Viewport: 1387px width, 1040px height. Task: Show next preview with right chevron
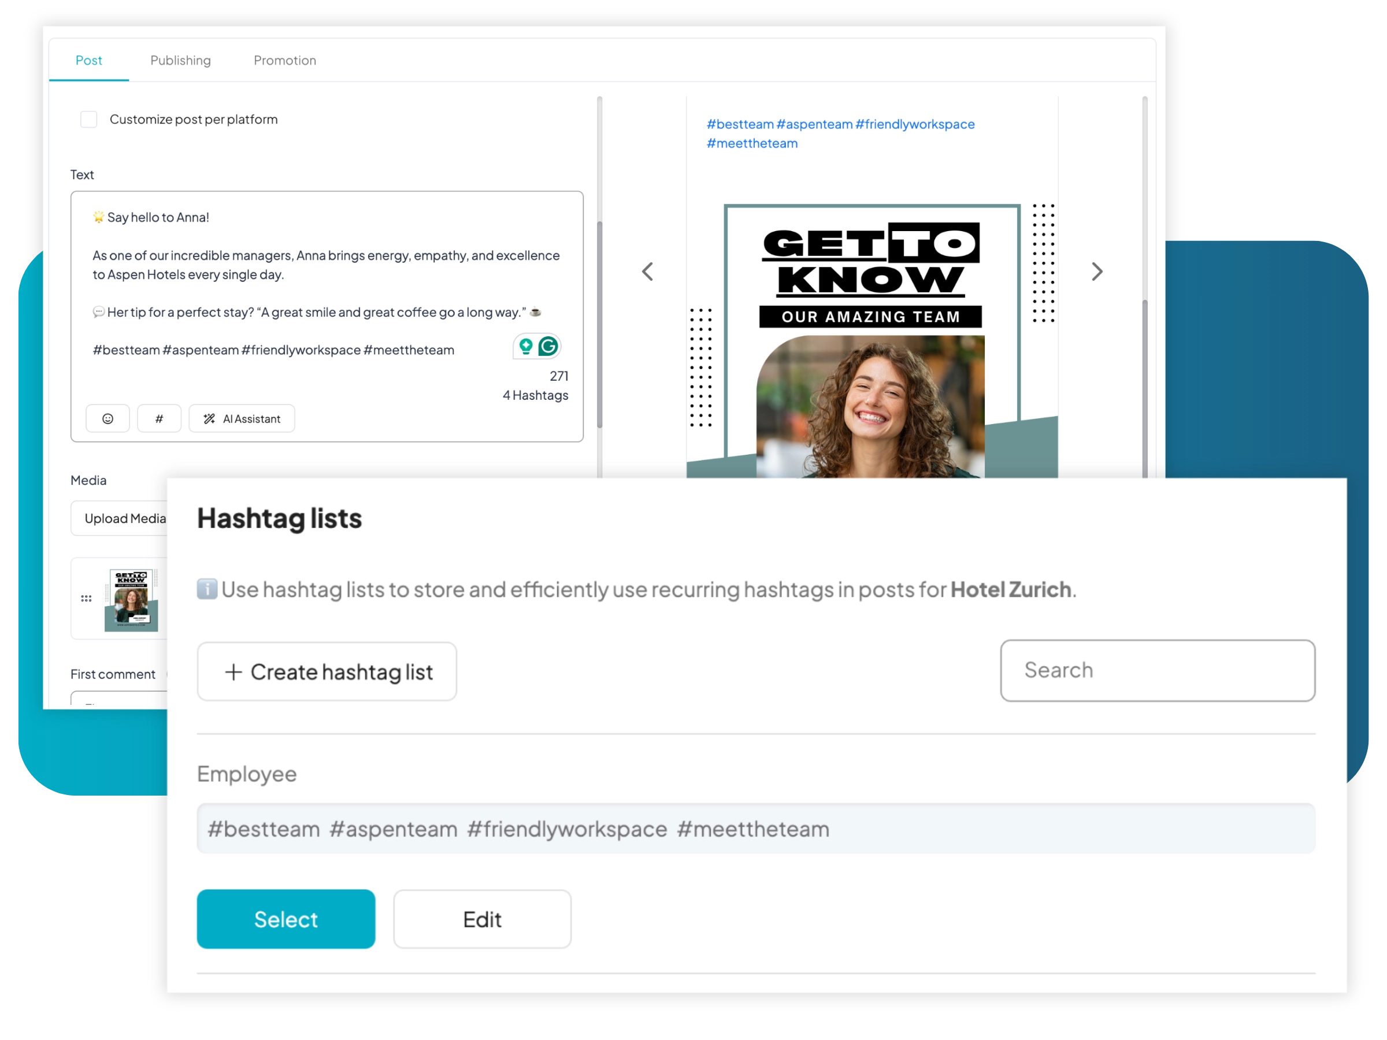1097,272
